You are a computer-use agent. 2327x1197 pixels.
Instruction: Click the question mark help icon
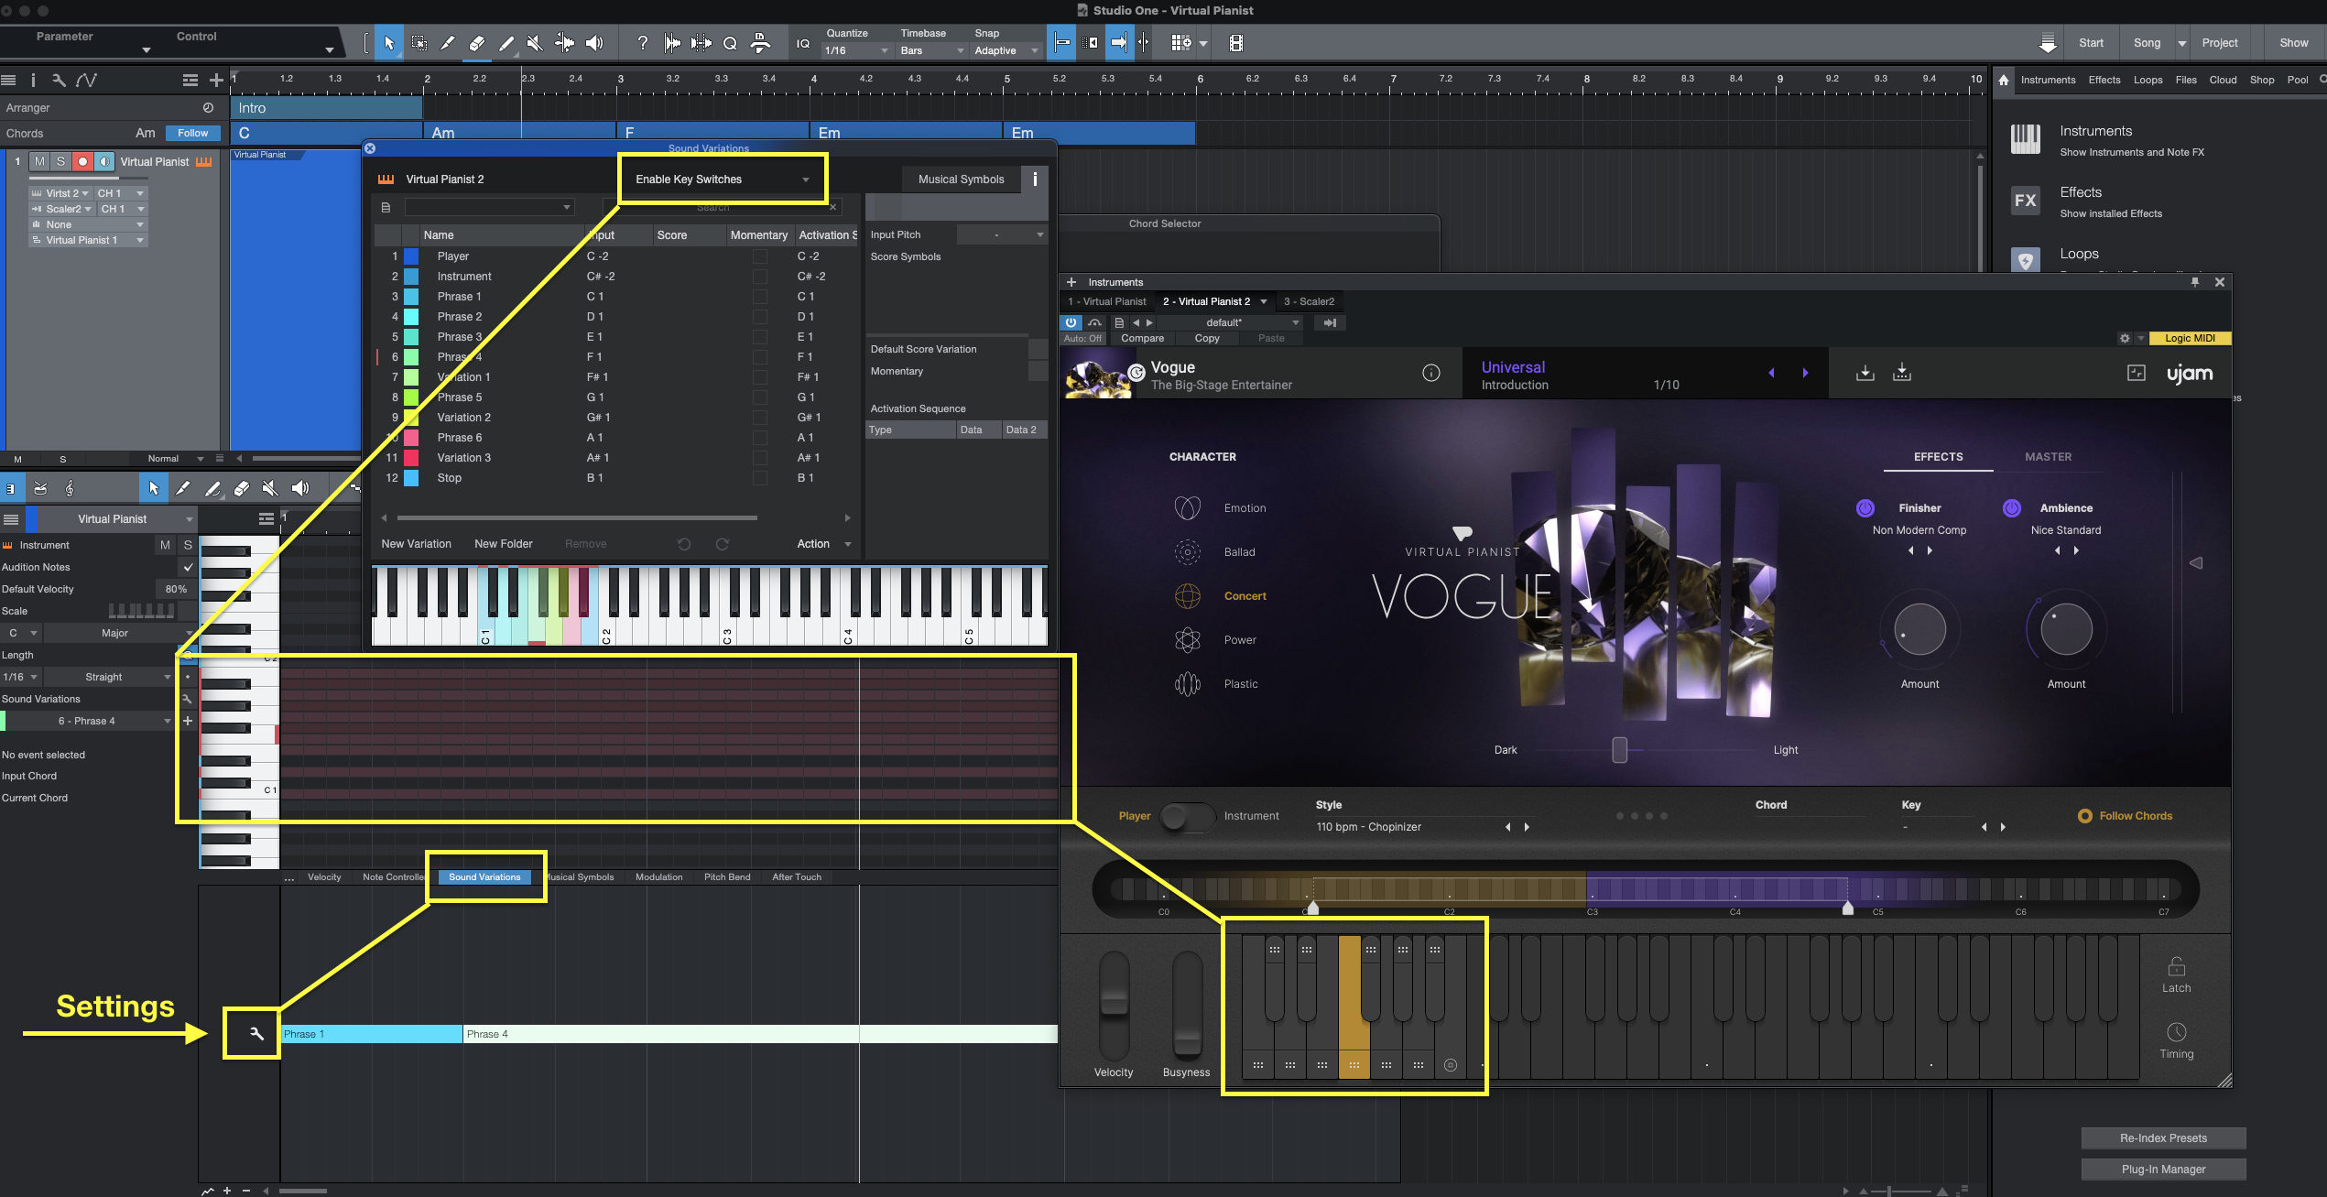pos(643,43)
